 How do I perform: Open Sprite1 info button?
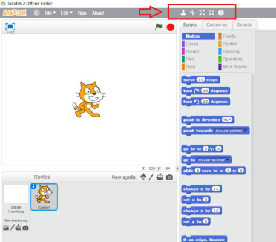(33, 186)
